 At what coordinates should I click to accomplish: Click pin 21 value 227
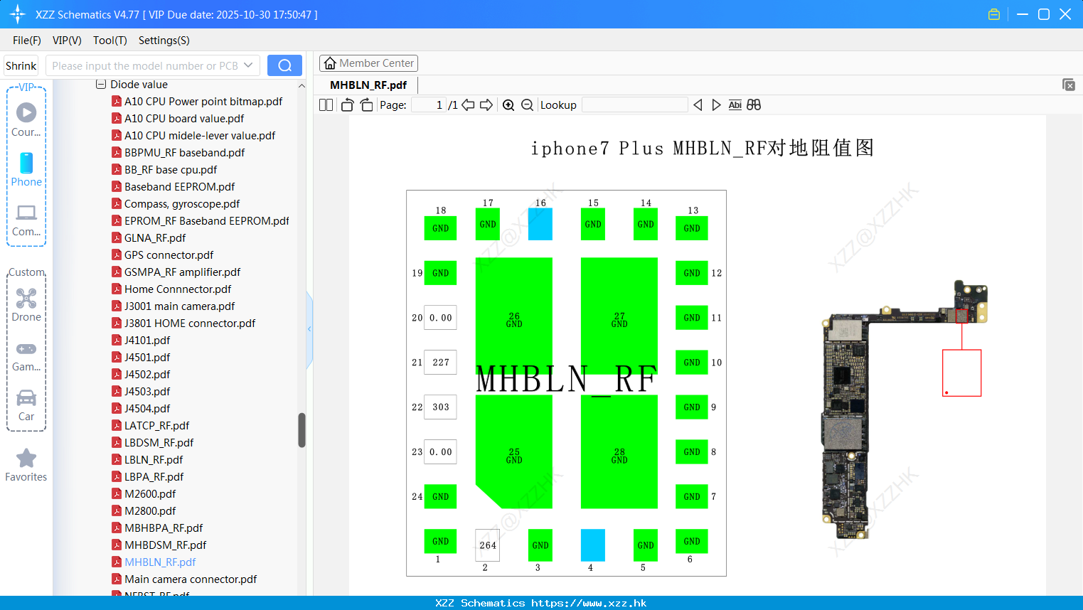[441, 363]
